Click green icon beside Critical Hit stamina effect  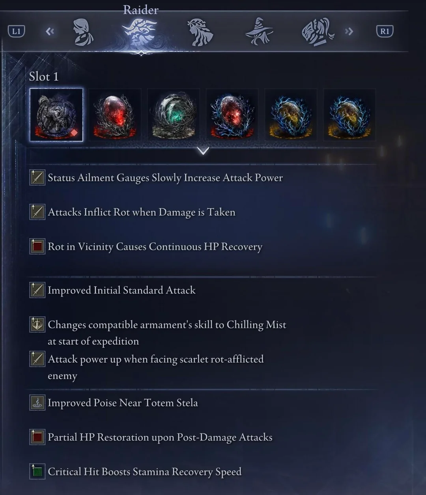tap(37, 472)
